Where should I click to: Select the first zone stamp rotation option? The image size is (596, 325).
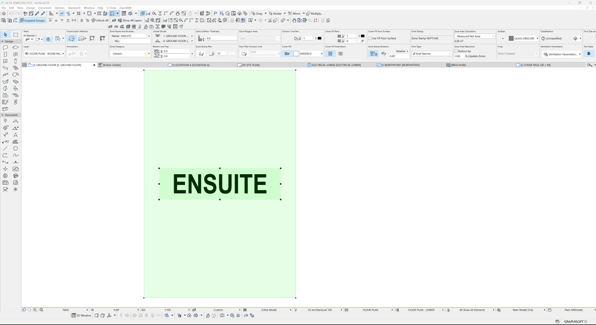pyautogui.click(x=373, y=54)
